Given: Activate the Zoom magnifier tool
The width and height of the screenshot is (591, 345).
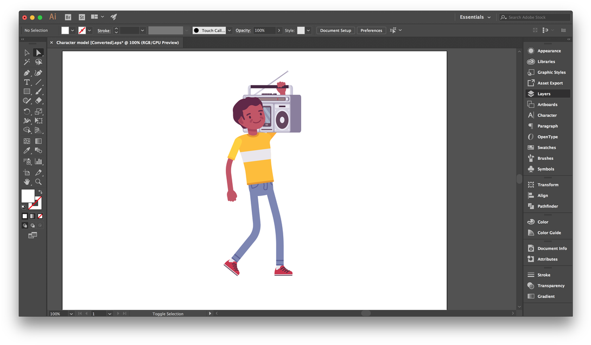Looking at the screenshot, I should (x=39, y=182).
